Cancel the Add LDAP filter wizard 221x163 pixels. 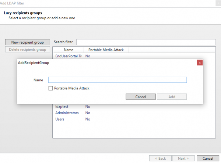208,158
